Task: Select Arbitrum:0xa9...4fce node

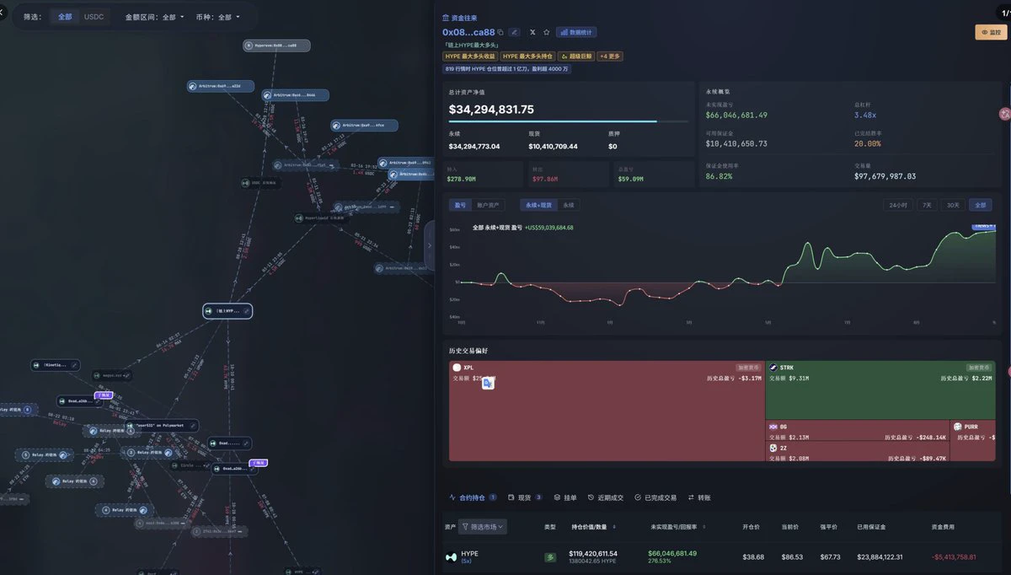Action: [364, 125]
